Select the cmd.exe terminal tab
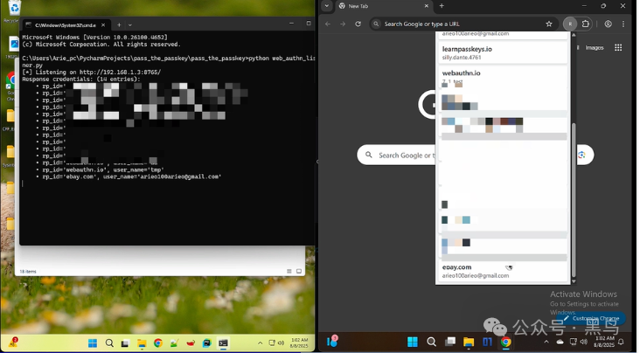Screen dimensions: 640x353 point(66,24)
